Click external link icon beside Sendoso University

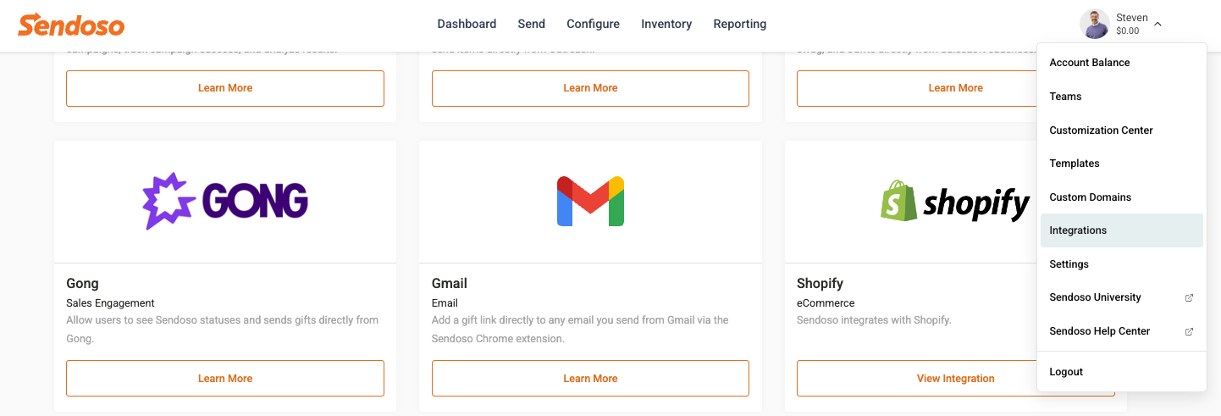click(x=1189, y=298)
